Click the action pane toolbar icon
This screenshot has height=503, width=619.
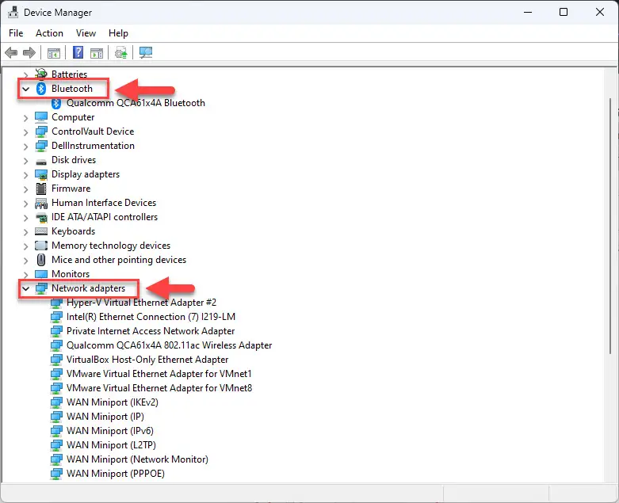(x=97, y=53)
